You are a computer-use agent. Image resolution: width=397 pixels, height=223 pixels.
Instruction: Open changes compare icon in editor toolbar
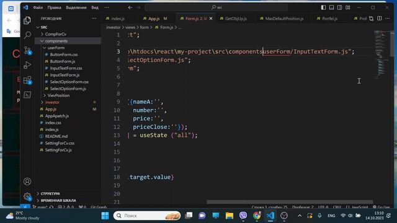[x=371, y=19]
